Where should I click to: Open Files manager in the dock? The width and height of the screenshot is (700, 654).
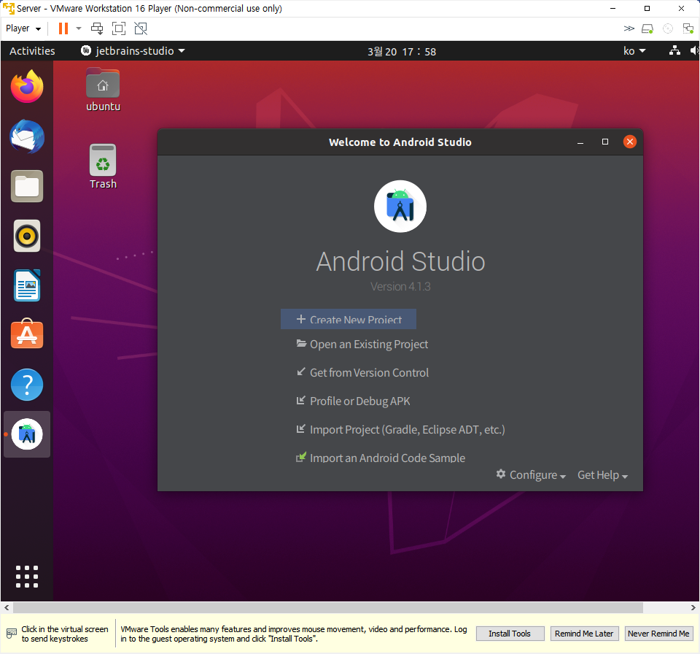(x=27, y=186)
